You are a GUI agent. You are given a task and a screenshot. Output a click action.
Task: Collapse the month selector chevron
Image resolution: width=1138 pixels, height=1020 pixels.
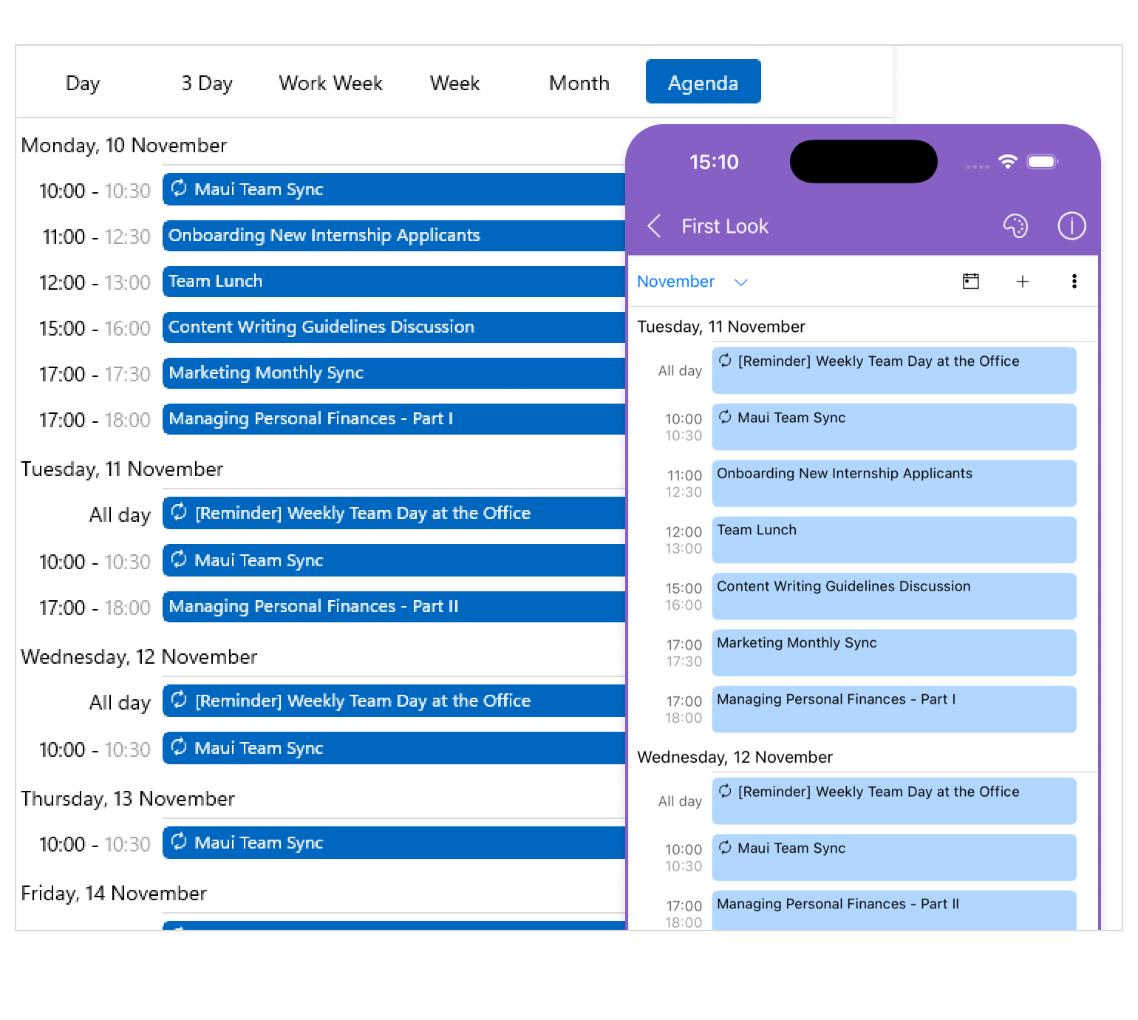(x=741, y=282)
